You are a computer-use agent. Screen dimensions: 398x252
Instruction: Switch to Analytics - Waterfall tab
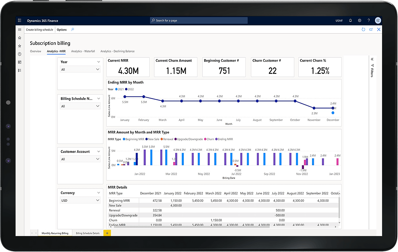tap(83, 51)
